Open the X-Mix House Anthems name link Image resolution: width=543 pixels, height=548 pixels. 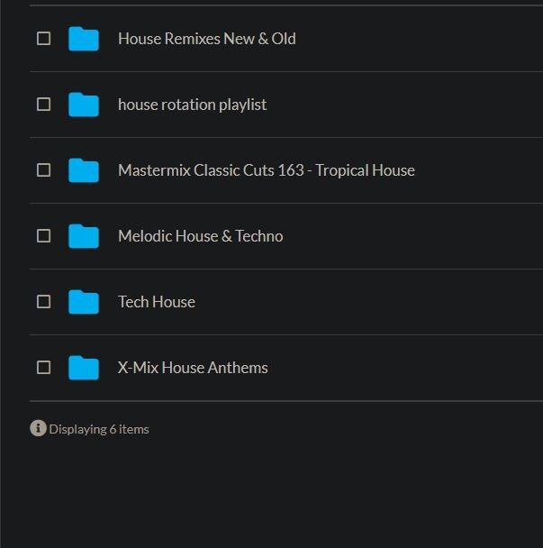(x=193, y=368)
